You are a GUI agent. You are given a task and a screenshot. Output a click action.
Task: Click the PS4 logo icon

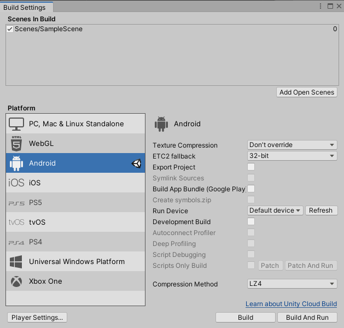(16, 243)
